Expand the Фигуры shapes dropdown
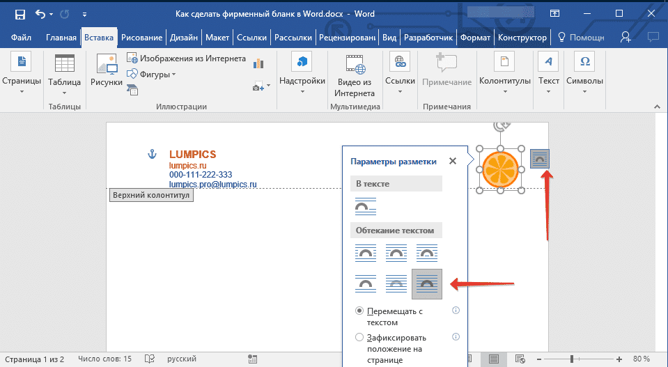Viewport: 668px width, 367px height. coord(152,74)
